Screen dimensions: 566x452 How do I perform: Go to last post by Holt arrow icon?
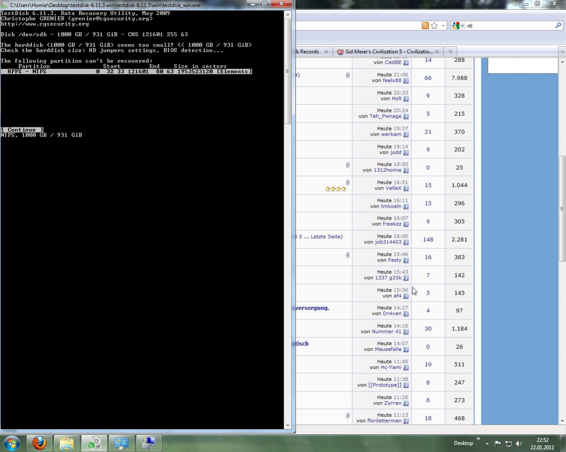(x=406, y=99)
